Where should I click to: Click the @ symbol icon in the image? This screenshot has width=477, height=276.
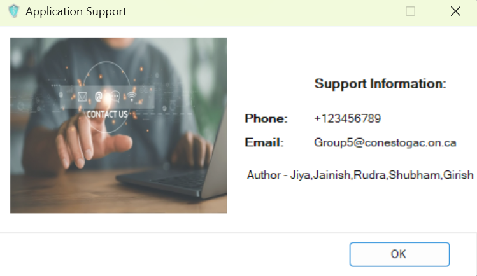click(x=99, y=97)
